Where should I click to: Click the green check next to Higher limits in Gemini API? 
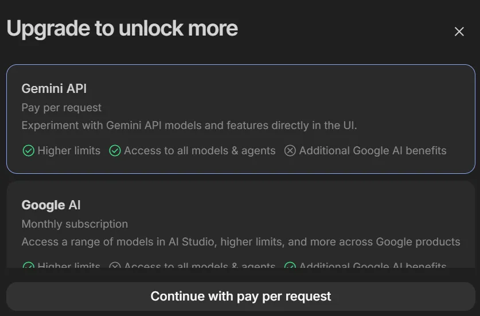point(29,151)
